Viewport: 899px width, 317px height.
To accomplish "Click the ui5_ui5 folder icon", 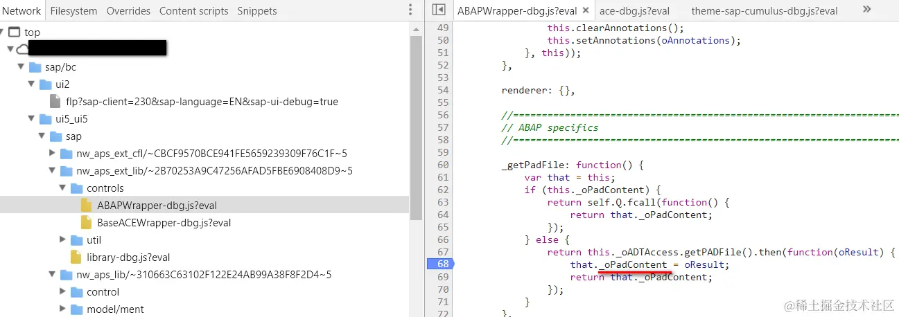I will click(x=45, y=119).
